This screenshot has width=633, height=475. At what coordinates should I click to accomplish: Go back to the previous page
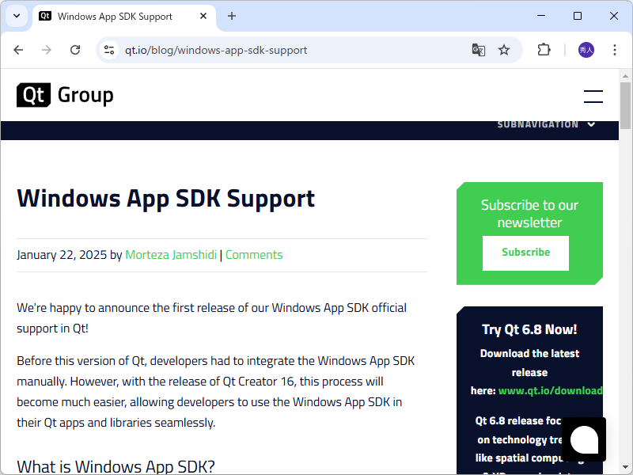click(x=18, y=50)
